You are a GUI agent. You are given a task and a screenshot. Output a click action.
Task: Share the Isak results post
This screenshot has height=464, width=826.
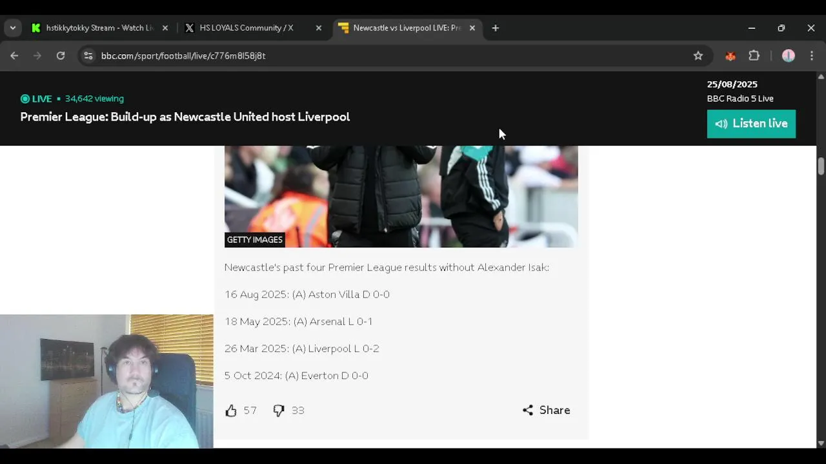[x=546, y=411]
